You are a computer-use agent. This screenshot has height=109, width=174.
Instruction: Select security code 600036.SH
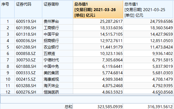26,41
